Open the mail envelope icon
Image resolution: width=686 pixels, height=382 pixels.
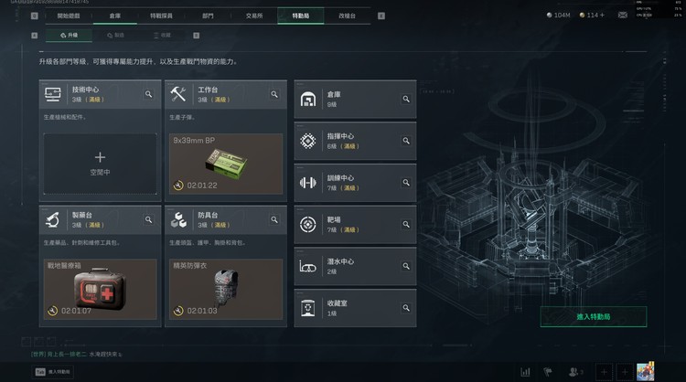(622, 15)
